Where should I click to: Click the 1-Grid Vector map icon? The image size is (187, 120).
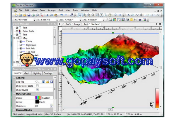pos(136,20)
